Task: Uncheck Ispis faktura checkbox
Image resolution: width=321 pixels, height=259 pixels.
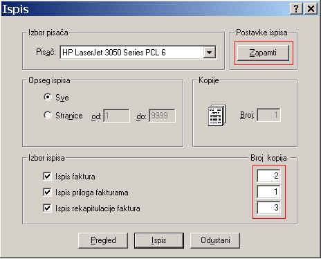Action: coord(47,176)
